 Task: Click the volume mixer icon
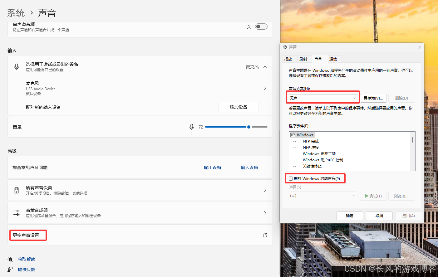coord(17,213)
